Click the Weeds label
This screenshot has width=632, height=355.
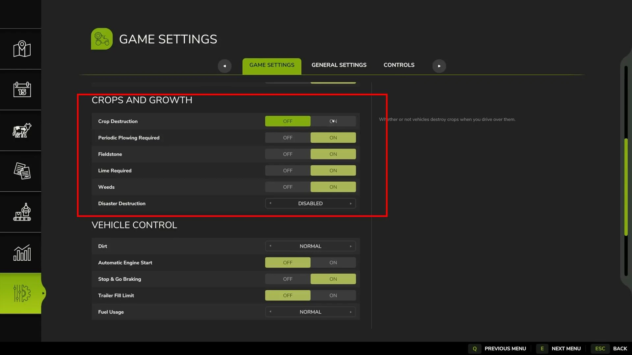[106, 187]
